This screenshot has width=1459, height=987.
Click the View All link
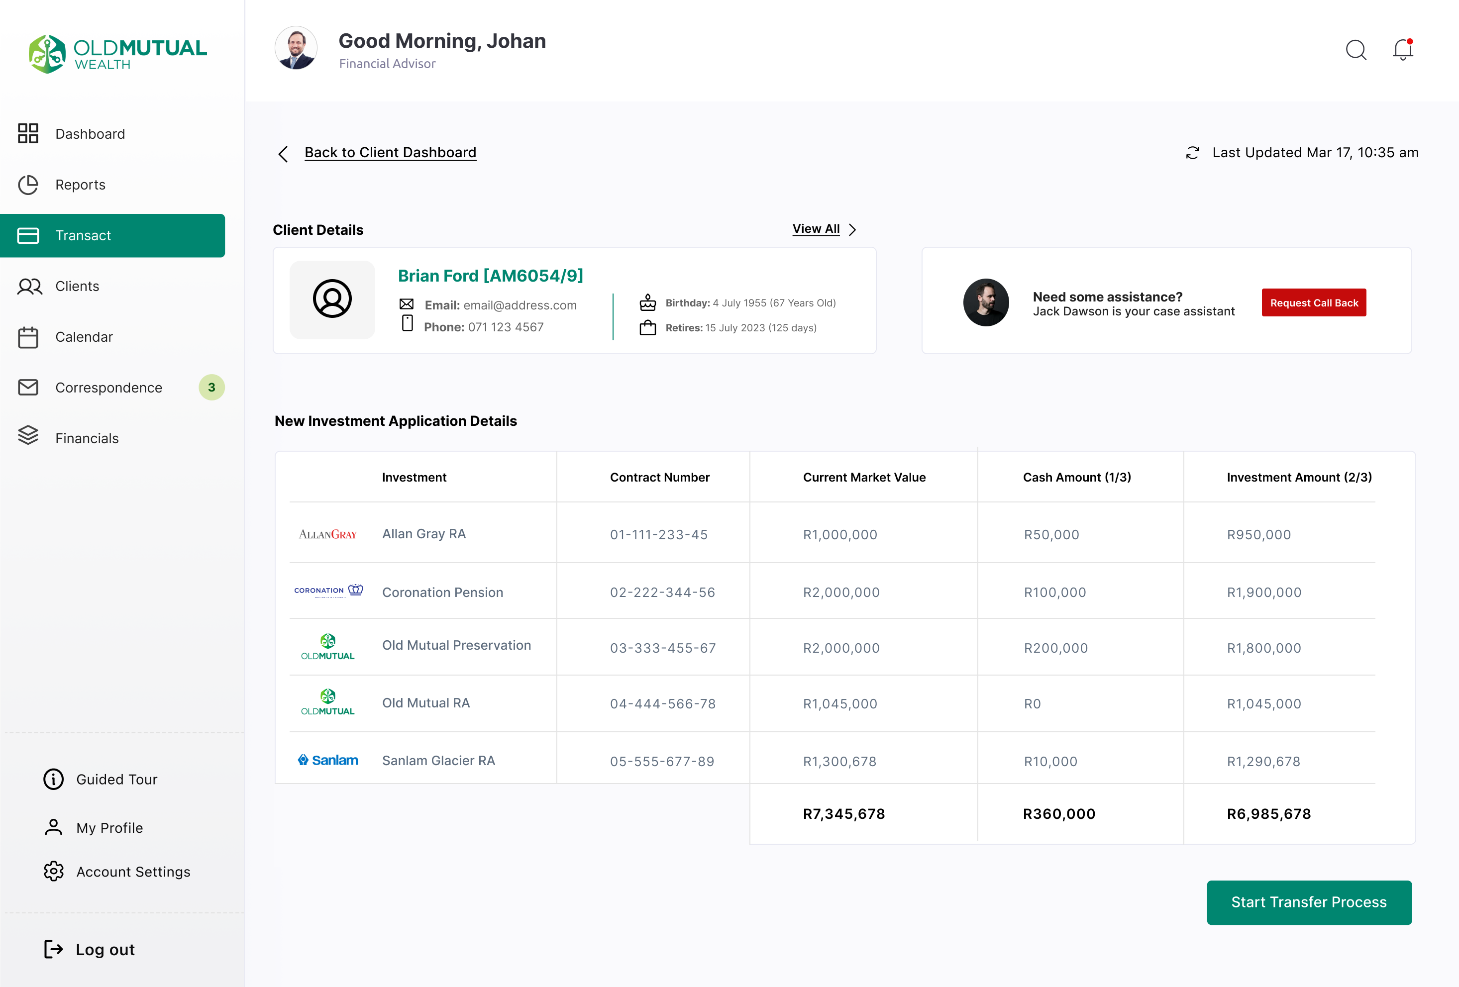click(x=816, y=229)
